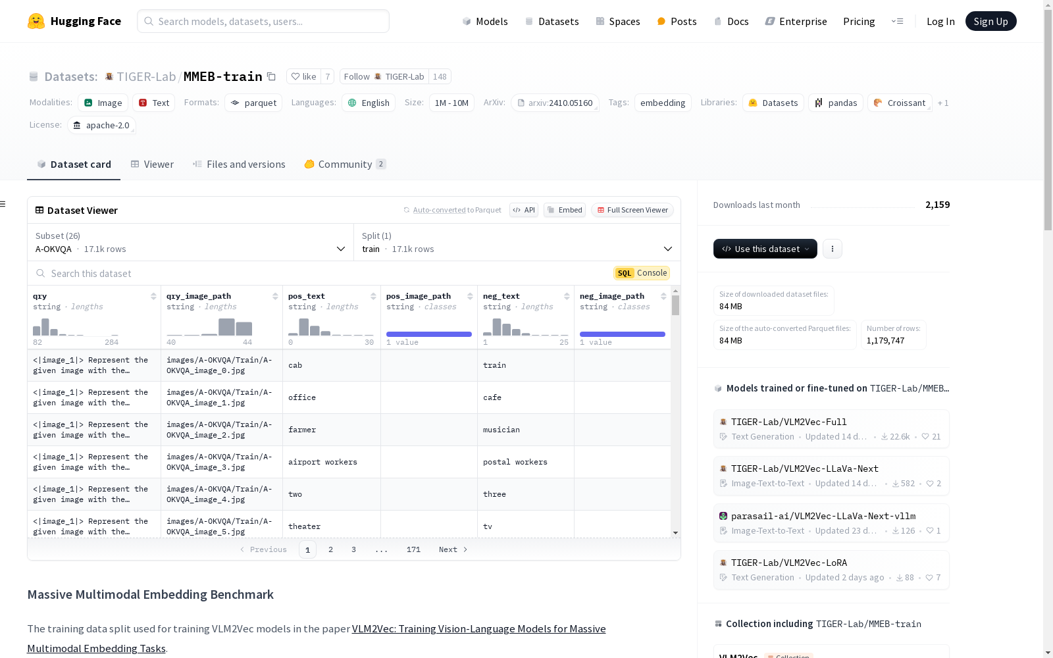
Task: Open the arxiv:2410.05160 tag
Action: pyautogui.click(x=555, y=103)
